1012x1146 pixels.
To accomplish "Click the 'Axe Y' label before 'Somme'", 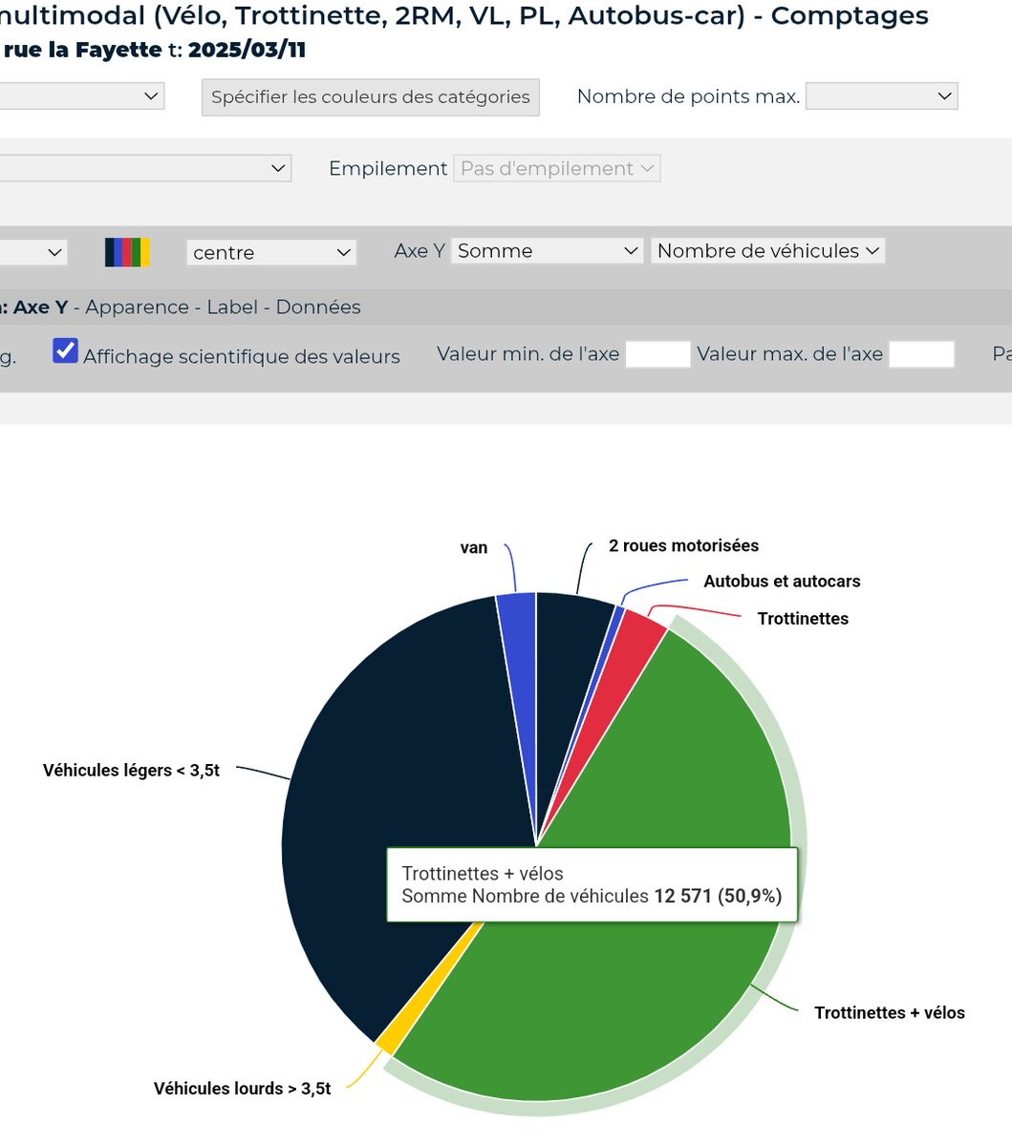I will click(x=420, y=251).
